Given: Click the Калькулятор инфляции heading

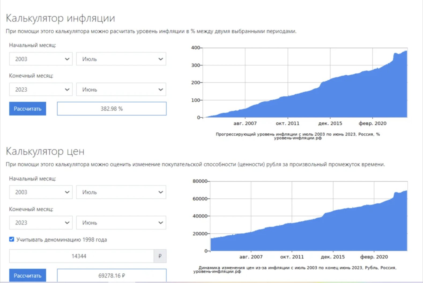Looking at the screenshot, I should [60, 18].
